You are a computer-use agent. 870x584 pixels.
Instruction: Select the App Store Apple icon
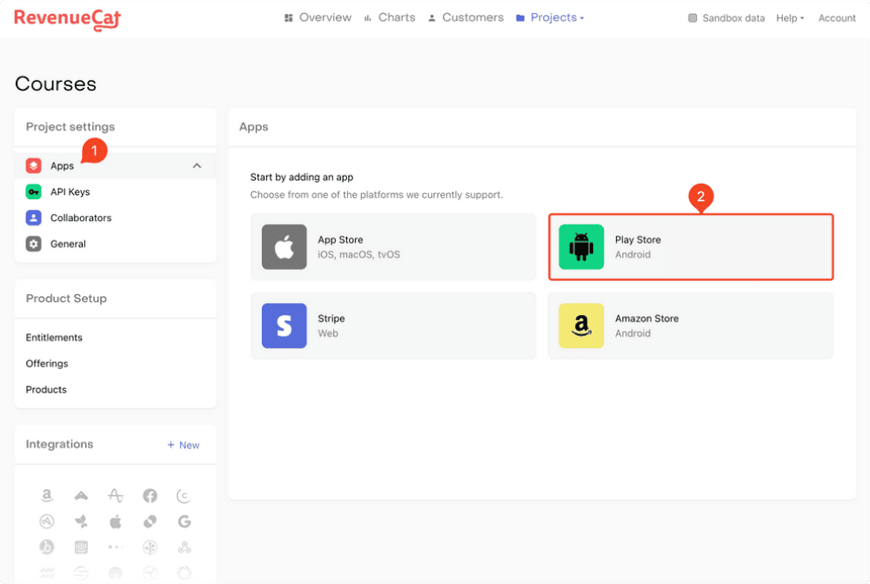[284, 247]
